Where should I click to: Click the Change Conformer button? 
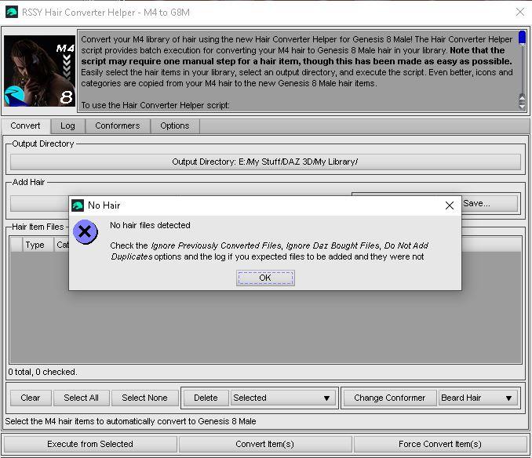[390, 398]
